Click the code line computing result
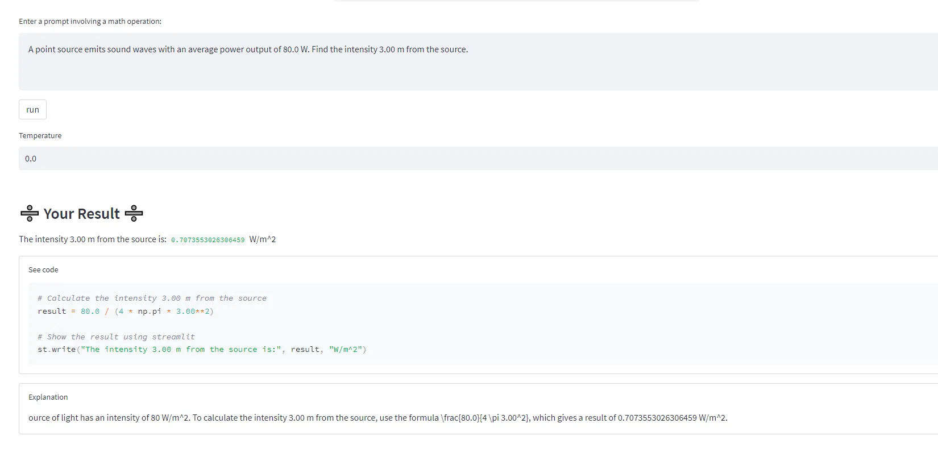 tap(125, 312)
